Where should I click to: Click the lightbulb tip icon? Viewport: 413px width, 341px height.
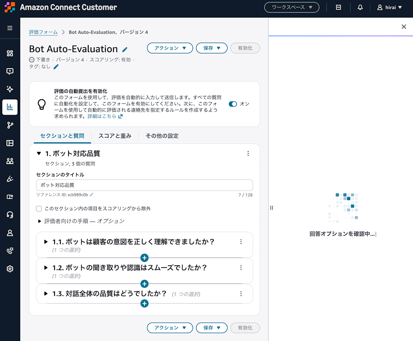tap(42, 104)
